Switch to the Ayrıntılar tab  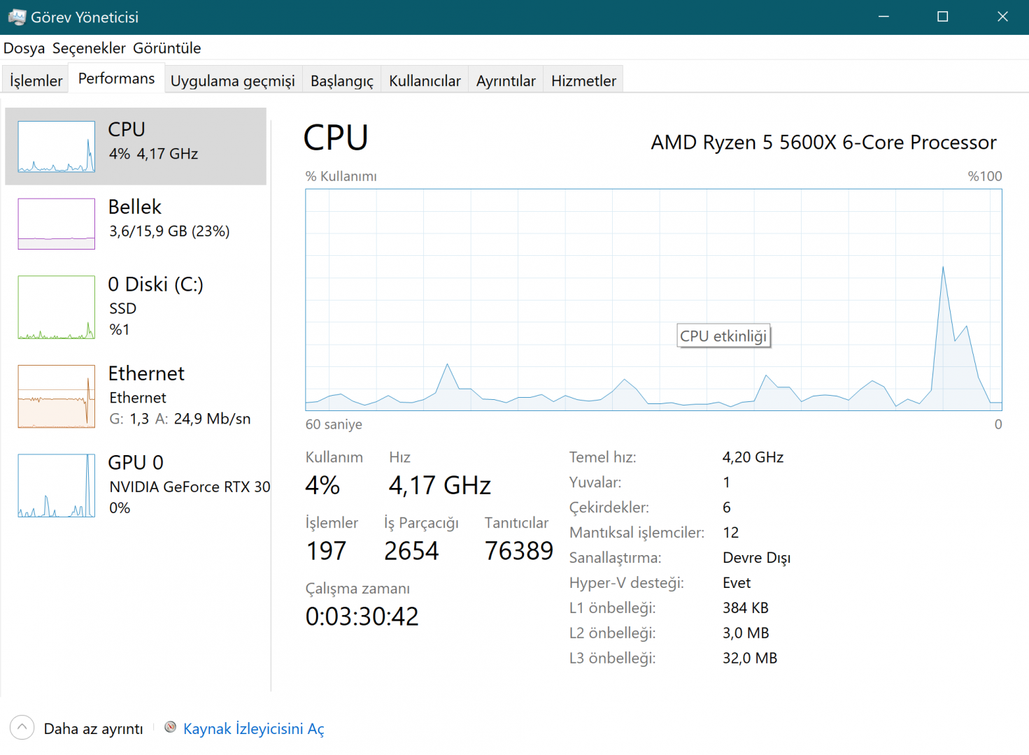(506, 81)
